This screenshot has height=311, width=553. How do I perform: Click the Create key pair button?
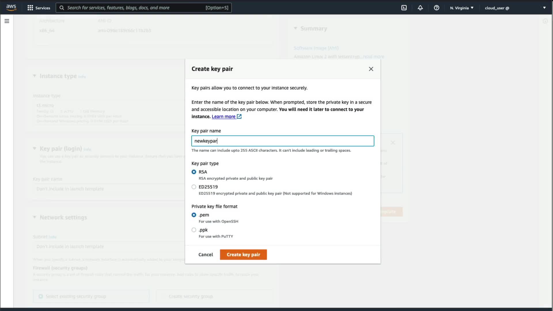pos(243,255)
